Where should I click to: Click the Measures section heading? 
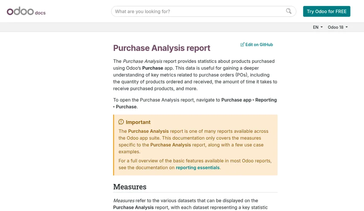[x=130, y=186]
